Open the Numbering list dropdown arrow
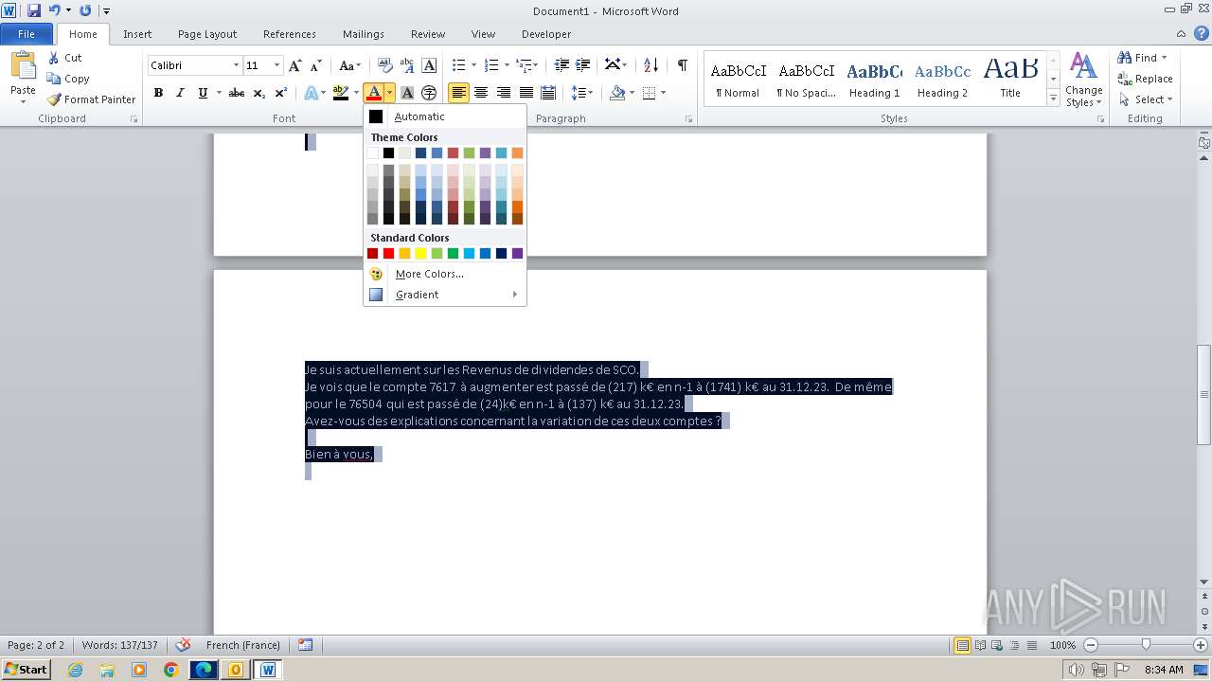This screenshot has height=682, width=1212. click(507, 65)
